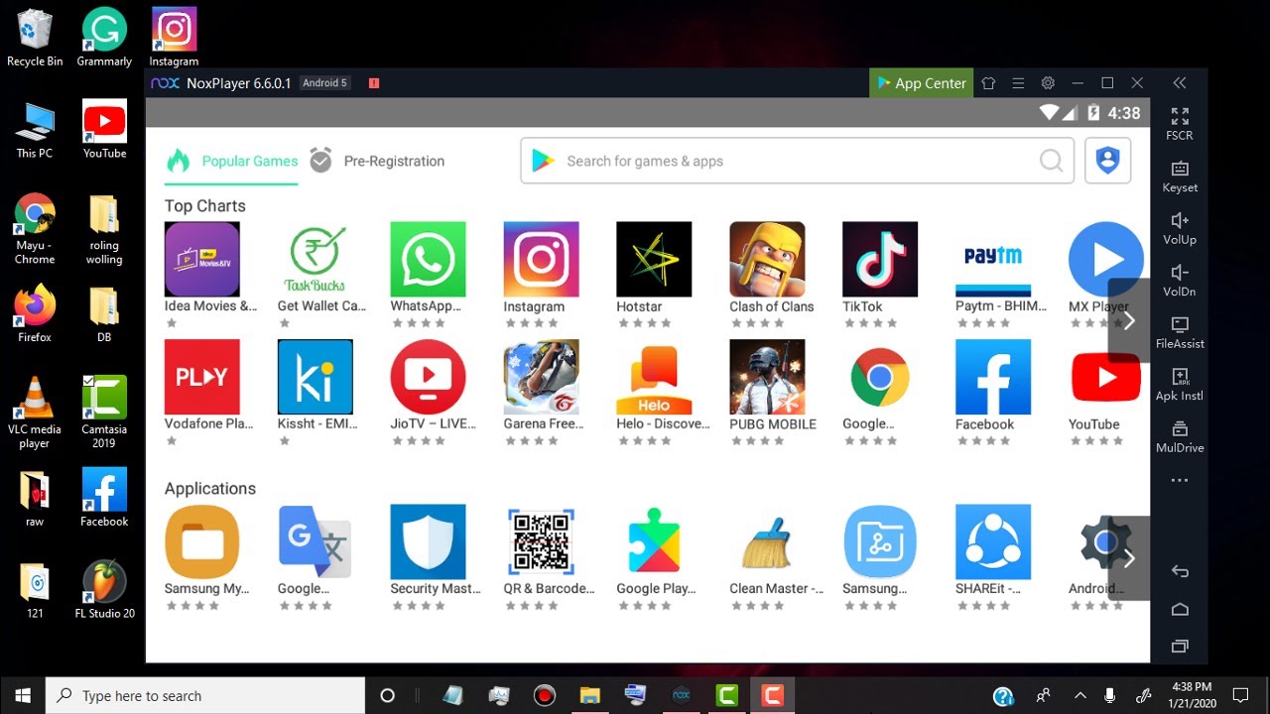Show more Nox sidebar tools via ellipsis
Image resolution: width=1270 pixels, height=714 pixels.
coord(1180,481)
